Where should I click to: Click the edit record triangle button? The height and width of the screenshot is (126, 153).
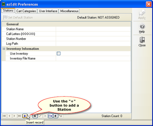35,116
